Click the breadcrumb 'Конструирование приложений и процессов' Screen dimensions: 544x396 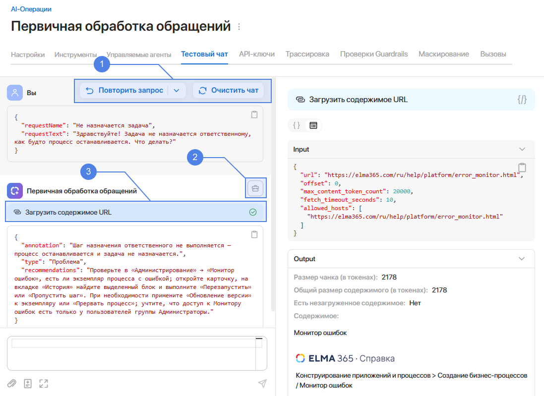coord(363,375)
